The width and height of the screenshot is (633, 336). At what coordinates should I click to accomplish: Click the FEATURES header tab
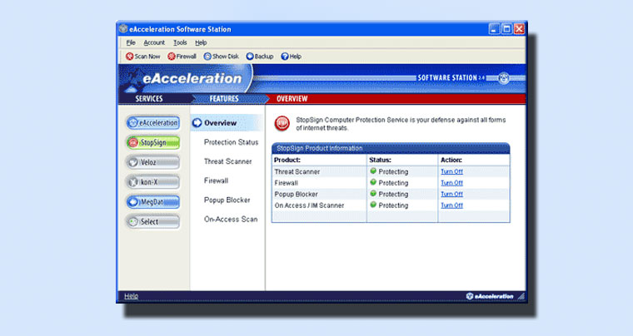tap(224, 99)
